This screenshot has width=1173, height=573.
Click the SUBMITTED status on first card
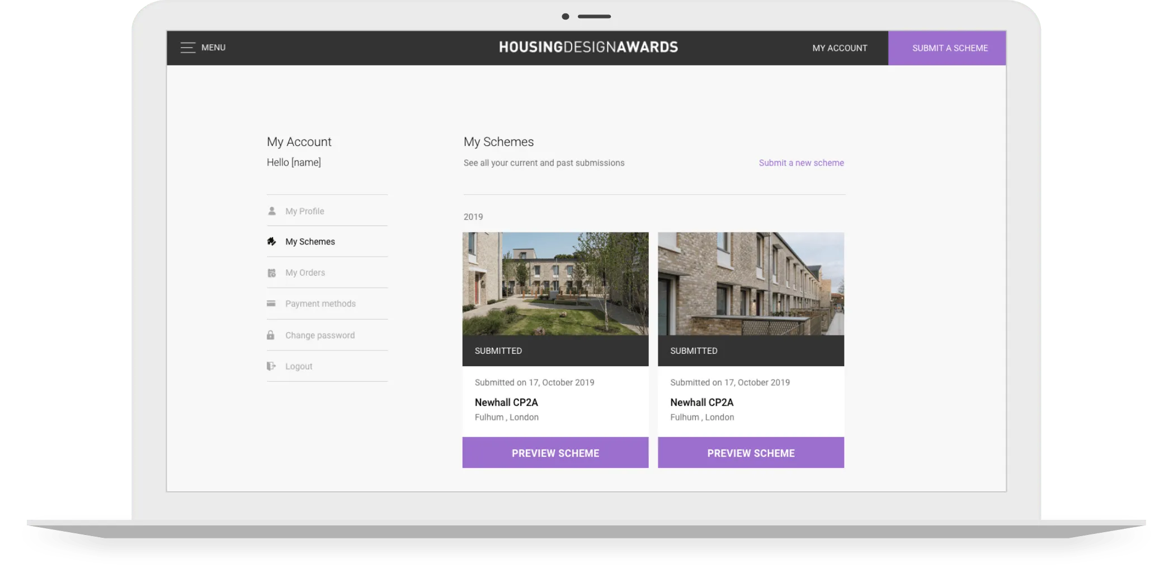[498, 351]
